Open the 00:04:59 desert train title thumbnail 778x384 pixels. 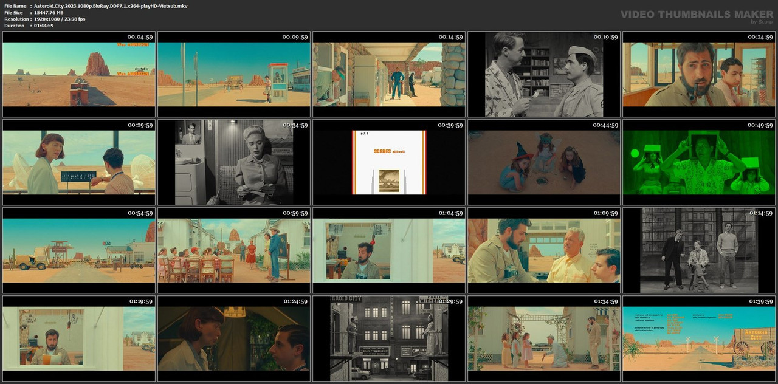click(79, 74)
